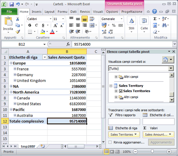Apply underline with the S button
The height and width of the screenshot is (156, 178).
coord(43,25)
